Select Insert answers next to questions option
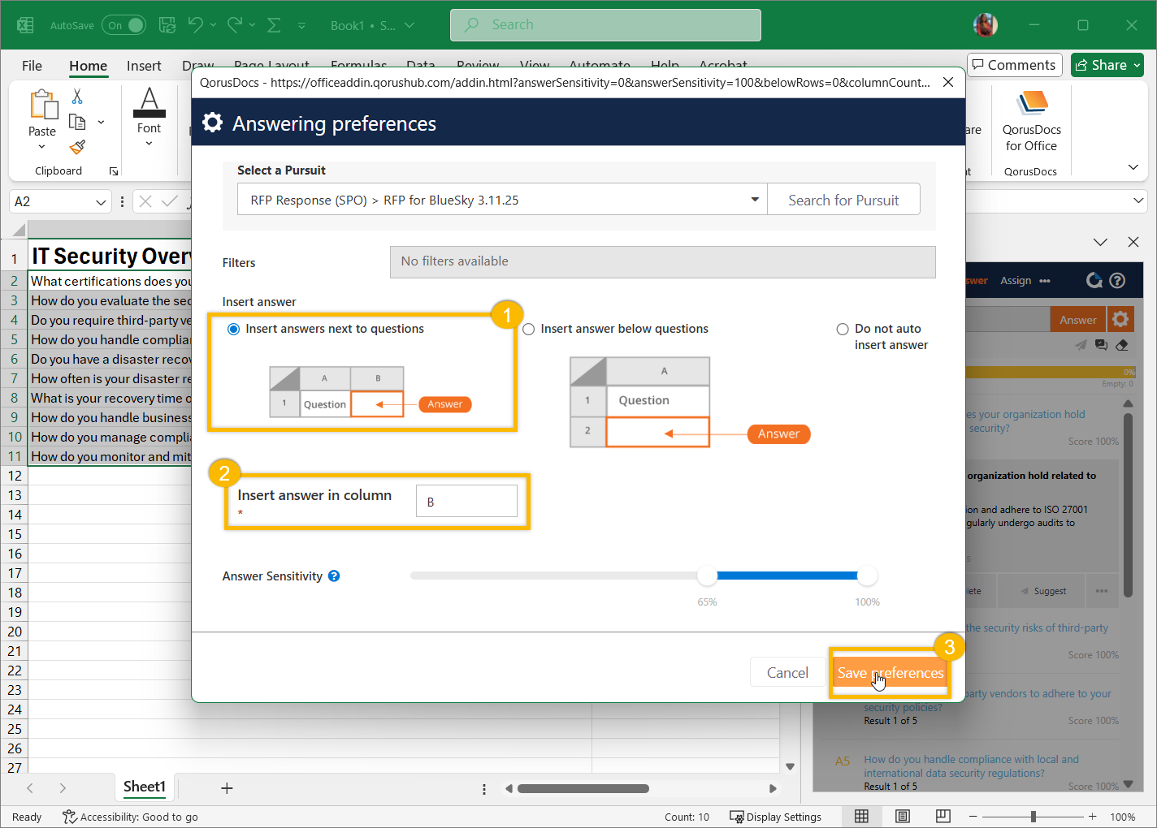Viewport: 1157px width, 828px height. [234, 329]
